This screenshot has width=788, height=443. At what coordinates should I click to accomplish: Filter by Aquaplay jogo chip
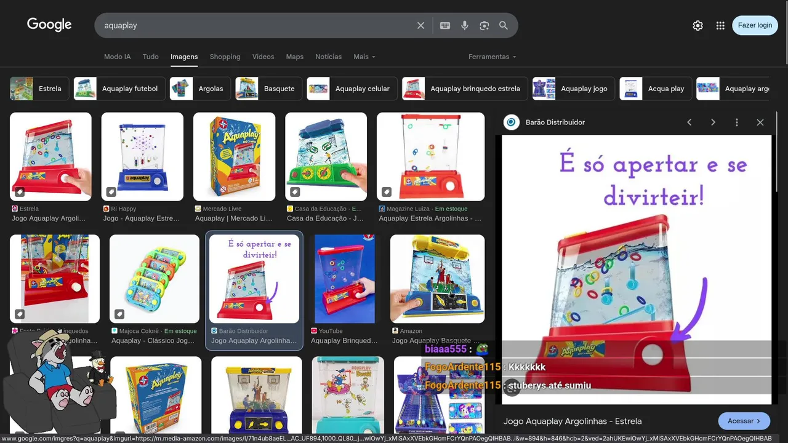coord(573,89)
